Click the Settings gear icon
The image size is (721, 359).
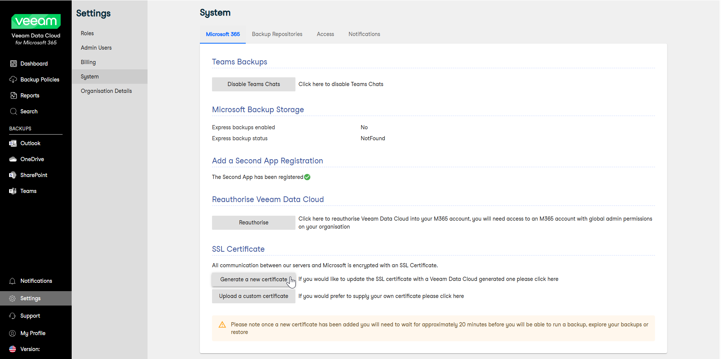pyautogui.click(x=13, y=298)
